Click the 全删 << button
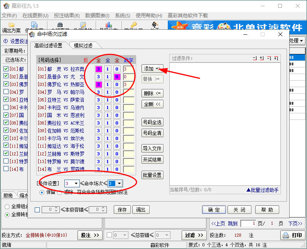This screenshot has height=249, width=307. click(x=152, y=104)
